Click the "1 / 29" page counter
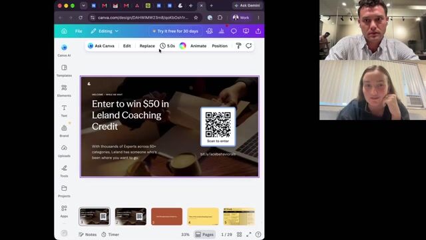Image resolution: width=426 pixels, height=240 pixels. point(226,234)
